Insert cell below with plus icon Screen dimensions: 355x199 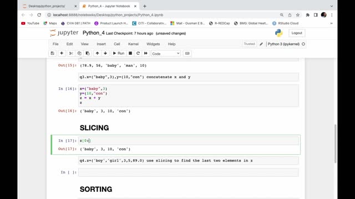tap(62, 54)
